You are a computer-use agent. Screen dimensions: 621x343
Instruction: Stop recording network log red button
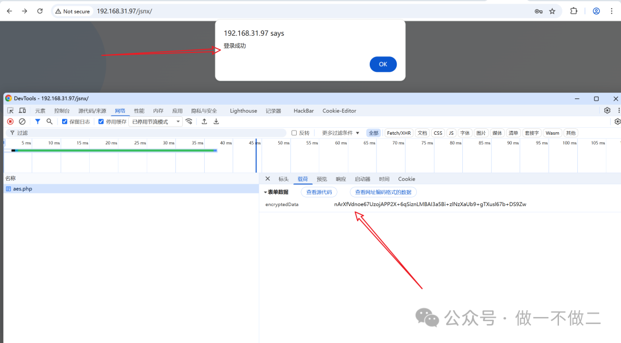pos(10,122)
